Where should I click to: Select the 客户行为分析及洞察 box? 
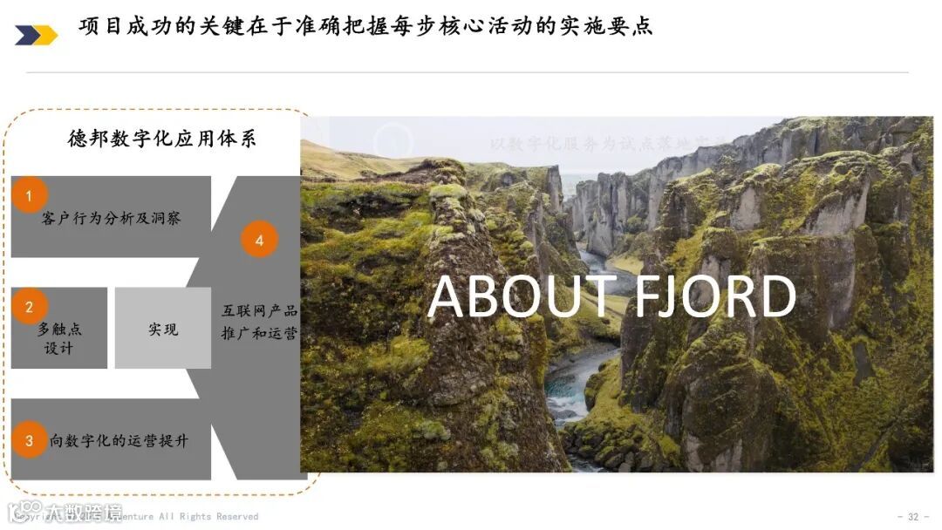[x=111, y=217]
